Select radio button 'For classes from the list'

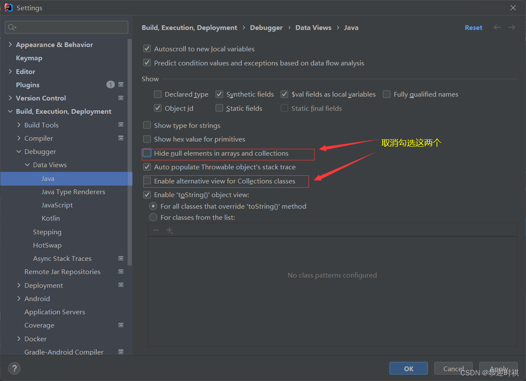click(153, 217)
